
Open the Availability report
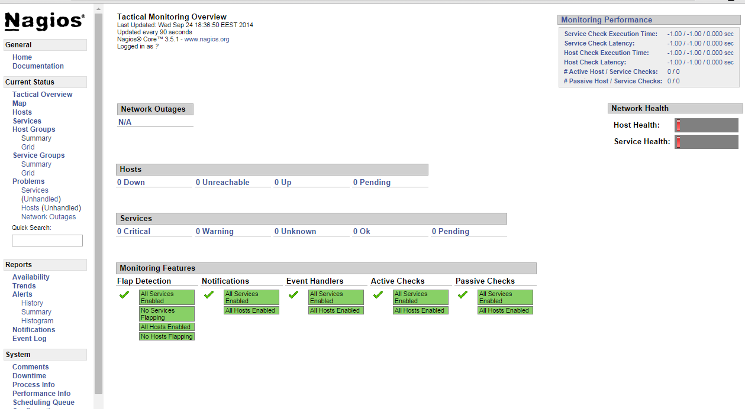pos(31,277)
